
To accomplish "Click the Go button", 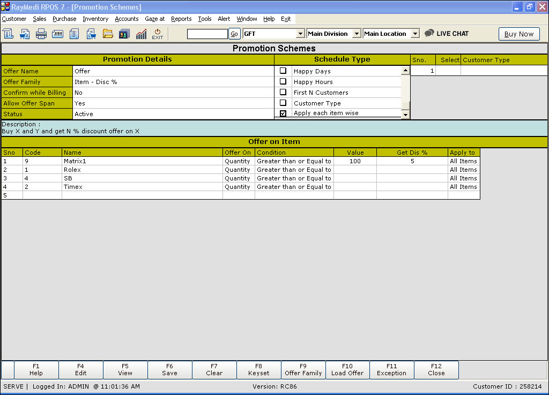I will (234, 34).
